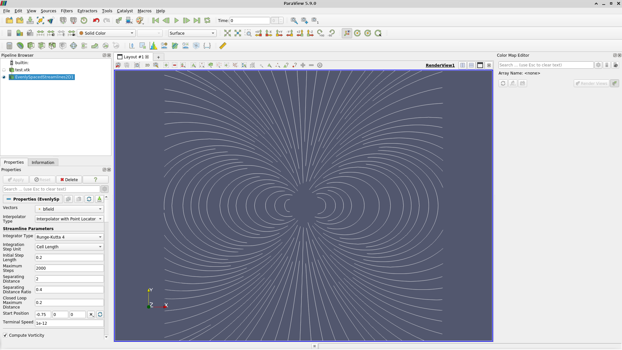Rotate view 90 degrees clockwise
Screen dimensions: 622x350
coord(321,33)
